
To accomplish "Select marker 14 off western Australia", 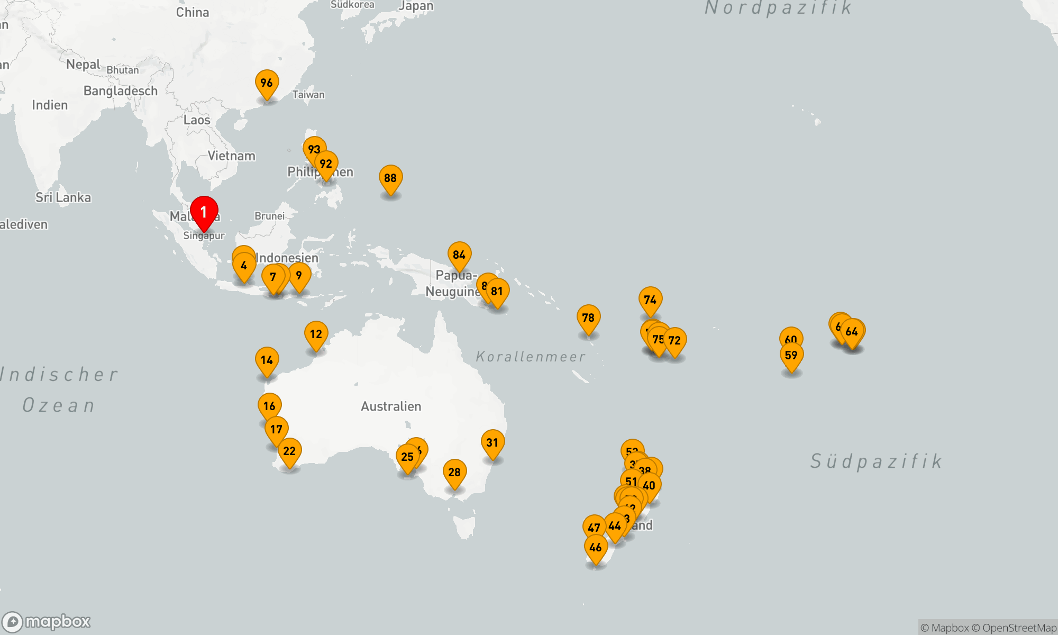I will (267, 360).
